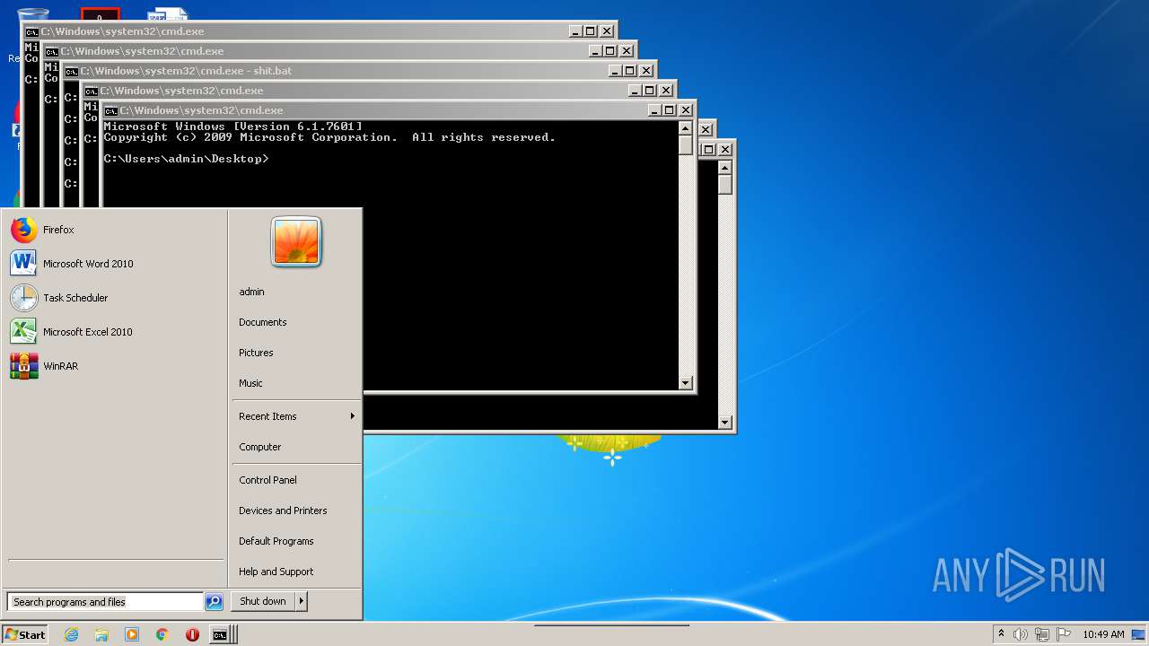Launch Microsoft Excel 2010 from Start menu
Viewport: 1149px width, 646px height.
pos(115,332)
